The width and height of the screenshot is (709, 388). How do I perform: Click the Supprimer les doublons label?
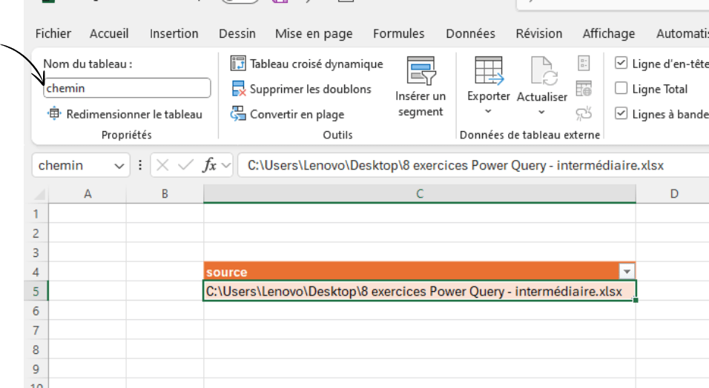pos(310,90)
